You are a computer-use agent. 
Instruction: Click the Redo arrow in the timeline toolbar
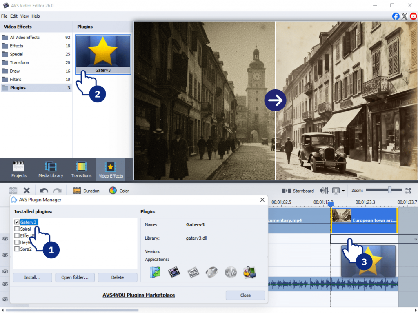pyautogui.click(x=57, y=191)
